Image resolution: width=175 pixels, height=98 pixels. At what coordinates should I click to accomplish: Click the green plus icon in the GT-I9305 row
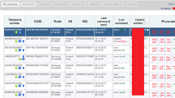(x=16, y=50)
